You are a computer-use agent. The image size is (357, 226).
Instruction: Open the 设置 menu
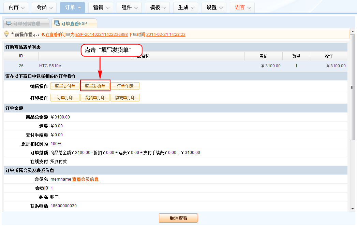point(214,8)
